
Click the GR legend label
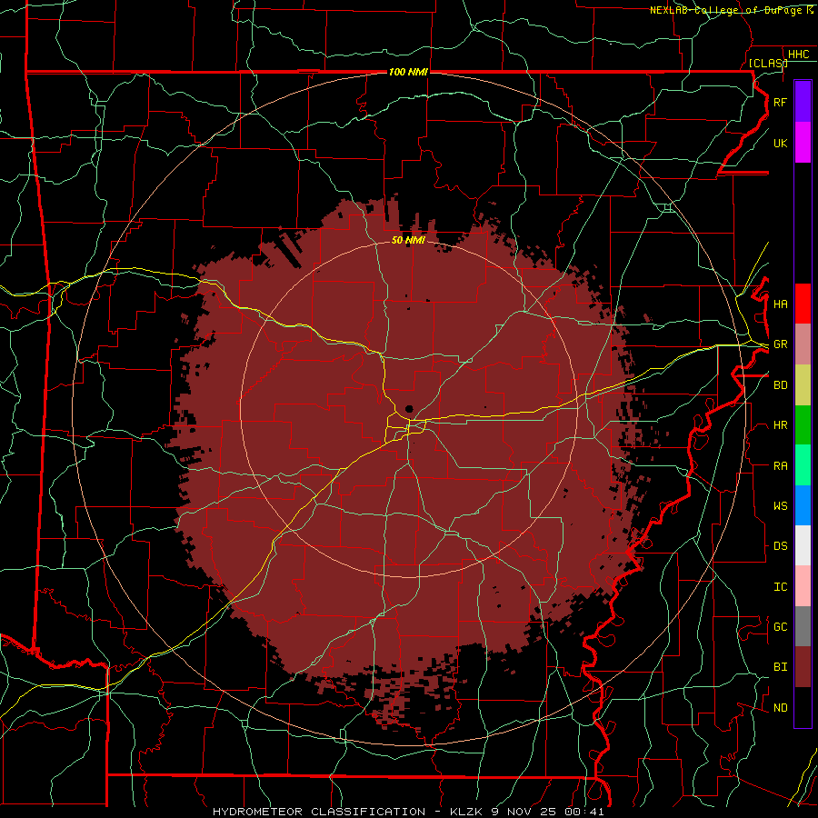pos(780,344)
